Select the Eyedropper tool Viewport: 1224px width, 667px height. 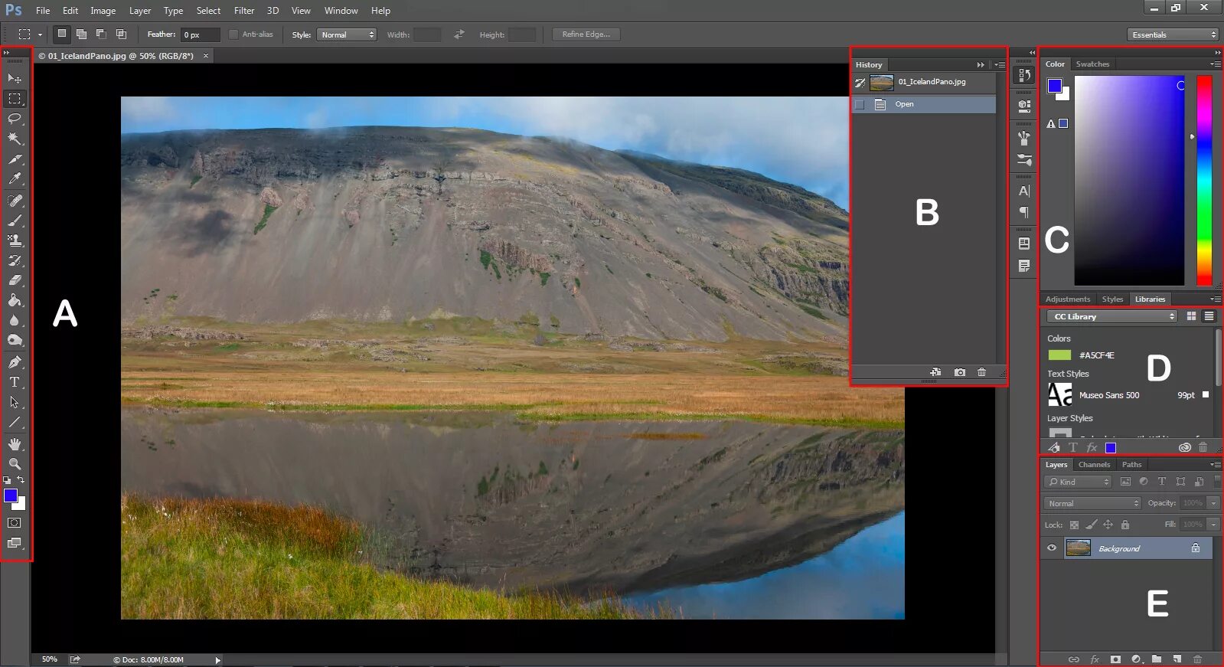coord(15,178)
